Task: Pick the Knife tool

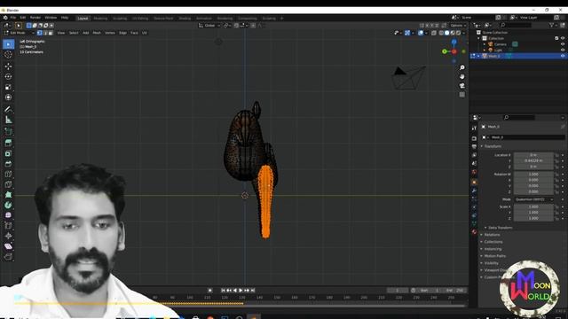Action: click(8, 185)
